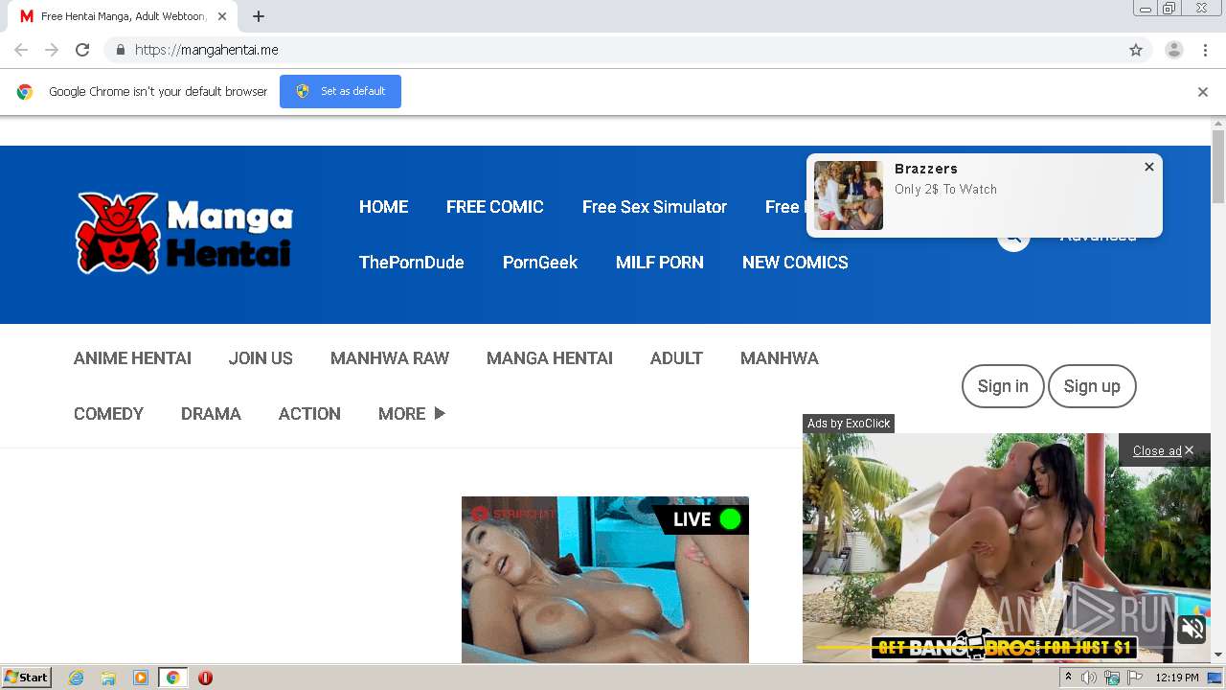This screenshot has width=1226, height=690.
Task: Click the scrollbar down arrow
Action: 1218,655
